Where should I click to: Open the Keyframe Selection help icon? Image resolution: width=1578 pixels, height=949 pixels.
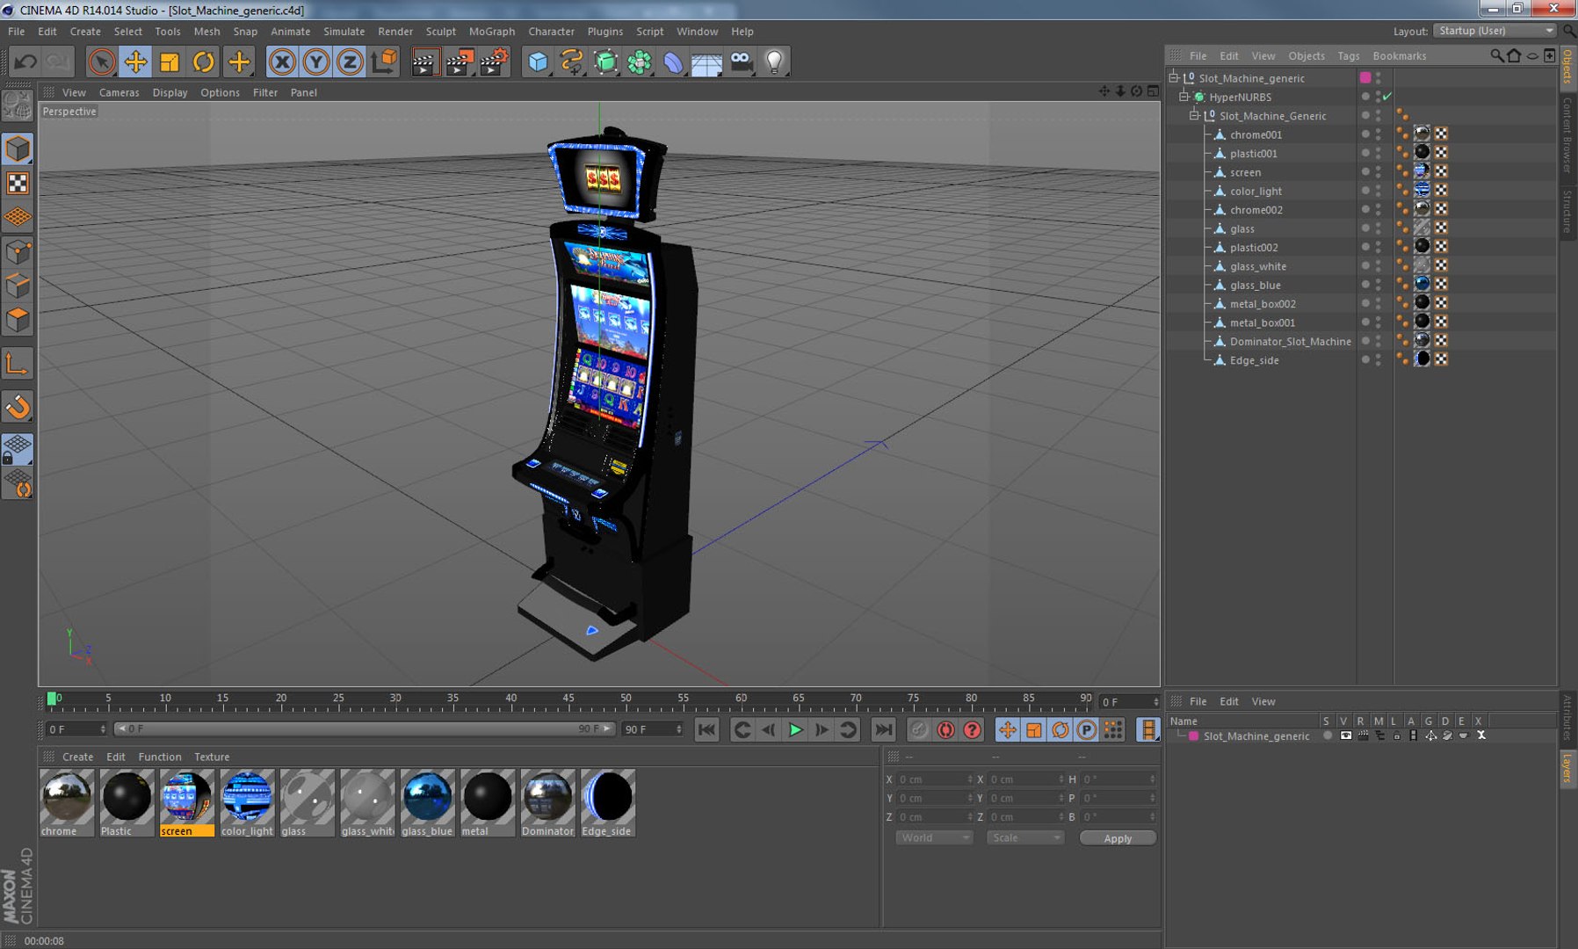pyautogui.click(x=972, y=729)
